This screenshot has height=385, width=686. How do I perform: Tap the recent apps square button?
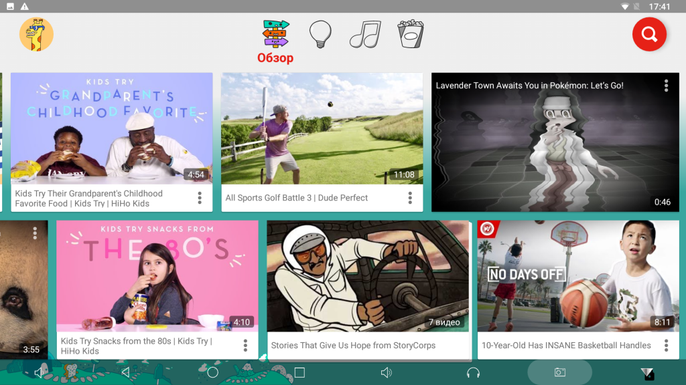click(299, 372)
